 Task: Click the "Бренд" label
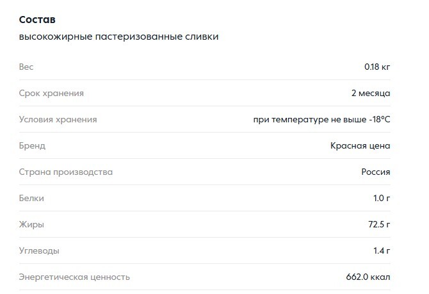tap(32, 145)
